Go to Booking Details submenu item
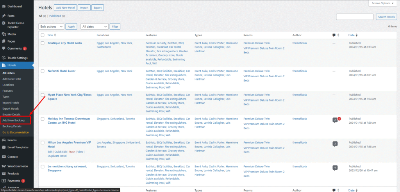400x192 pixels. click(x=12, y=126)
